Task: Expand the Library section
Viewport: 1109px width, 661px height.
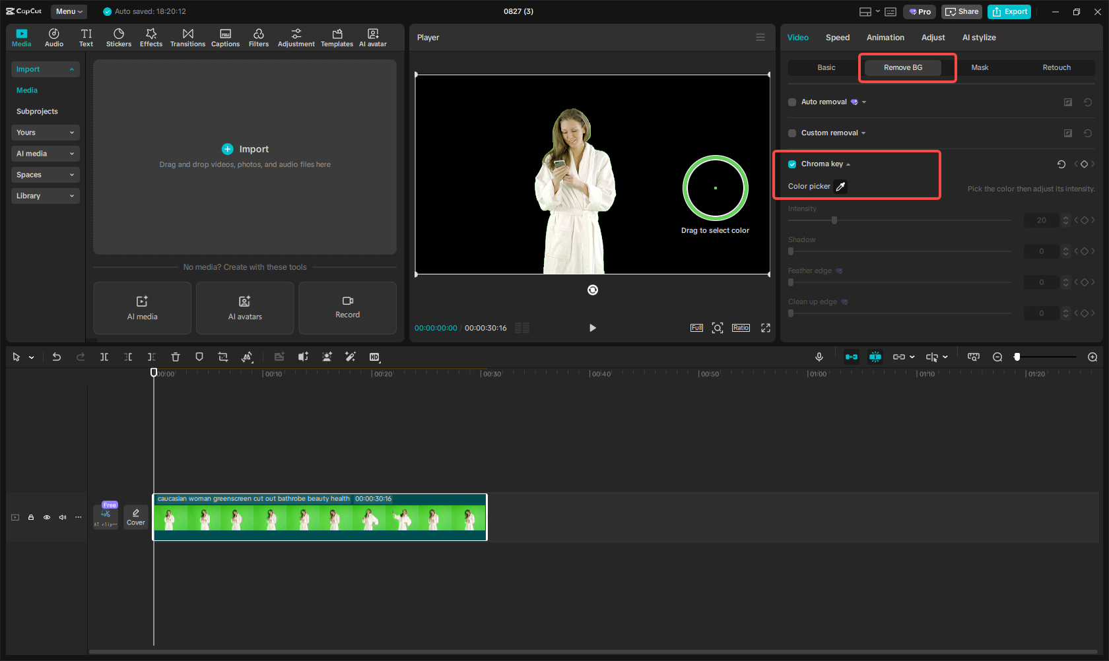Action: 45,196
